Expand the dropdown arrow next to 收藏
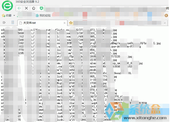Screen dimensions: 170x122 [x=14, y=16]
